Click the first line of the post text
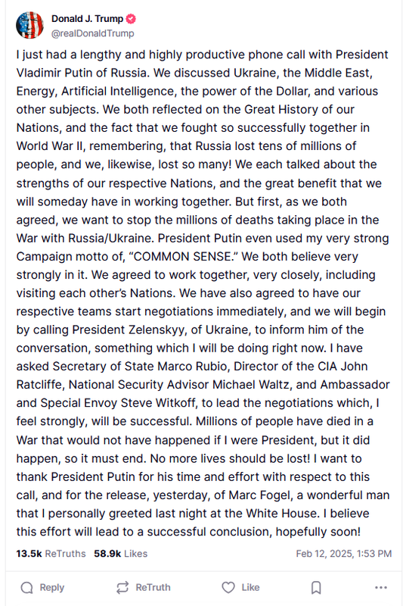The height and width of the screenshot is (606, 406). [x=202, y=55]
